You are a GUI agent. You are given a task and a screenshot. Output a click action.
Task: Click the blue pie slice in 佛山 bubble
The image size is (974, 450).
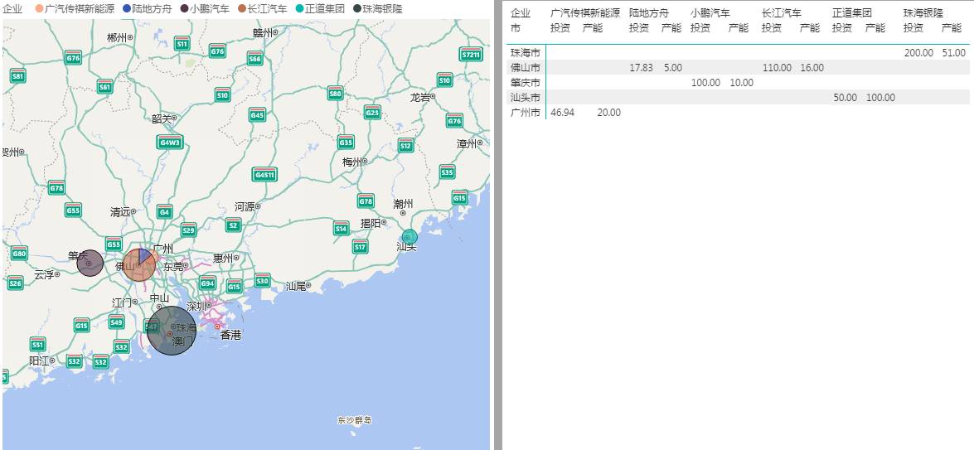145,256
